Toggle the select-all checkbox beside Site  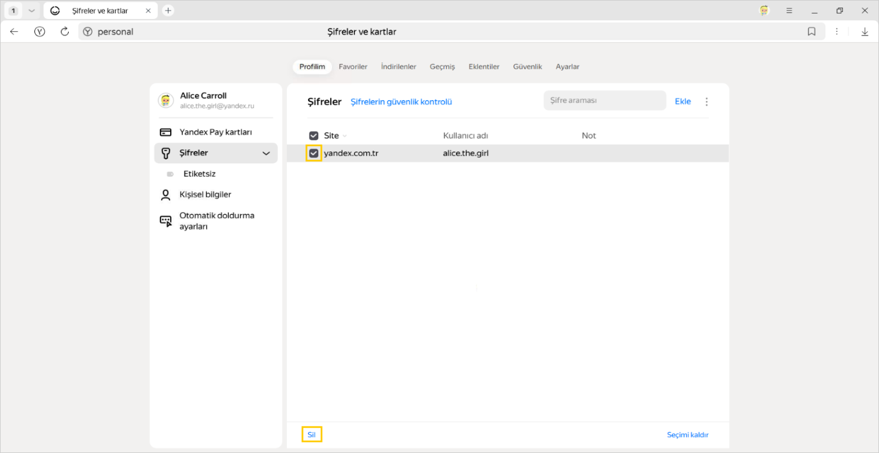pyautogui.click(x=314, y=136)
